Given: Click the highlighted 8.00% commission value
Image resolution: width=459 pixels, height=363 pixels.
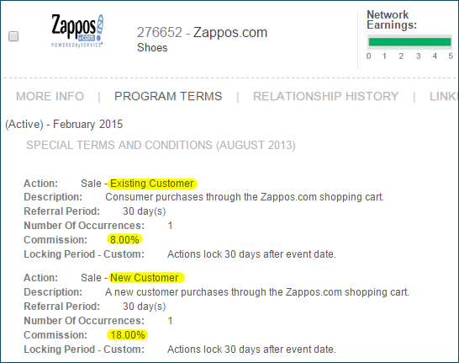Looking at the screenshot, I should tap(124, 239).
